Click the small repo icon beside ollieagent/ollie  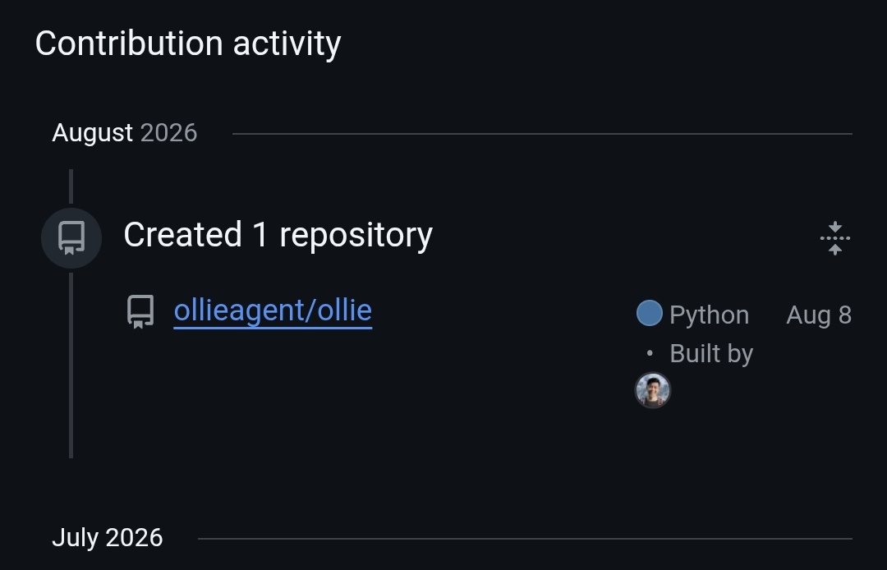pos(140,311)
